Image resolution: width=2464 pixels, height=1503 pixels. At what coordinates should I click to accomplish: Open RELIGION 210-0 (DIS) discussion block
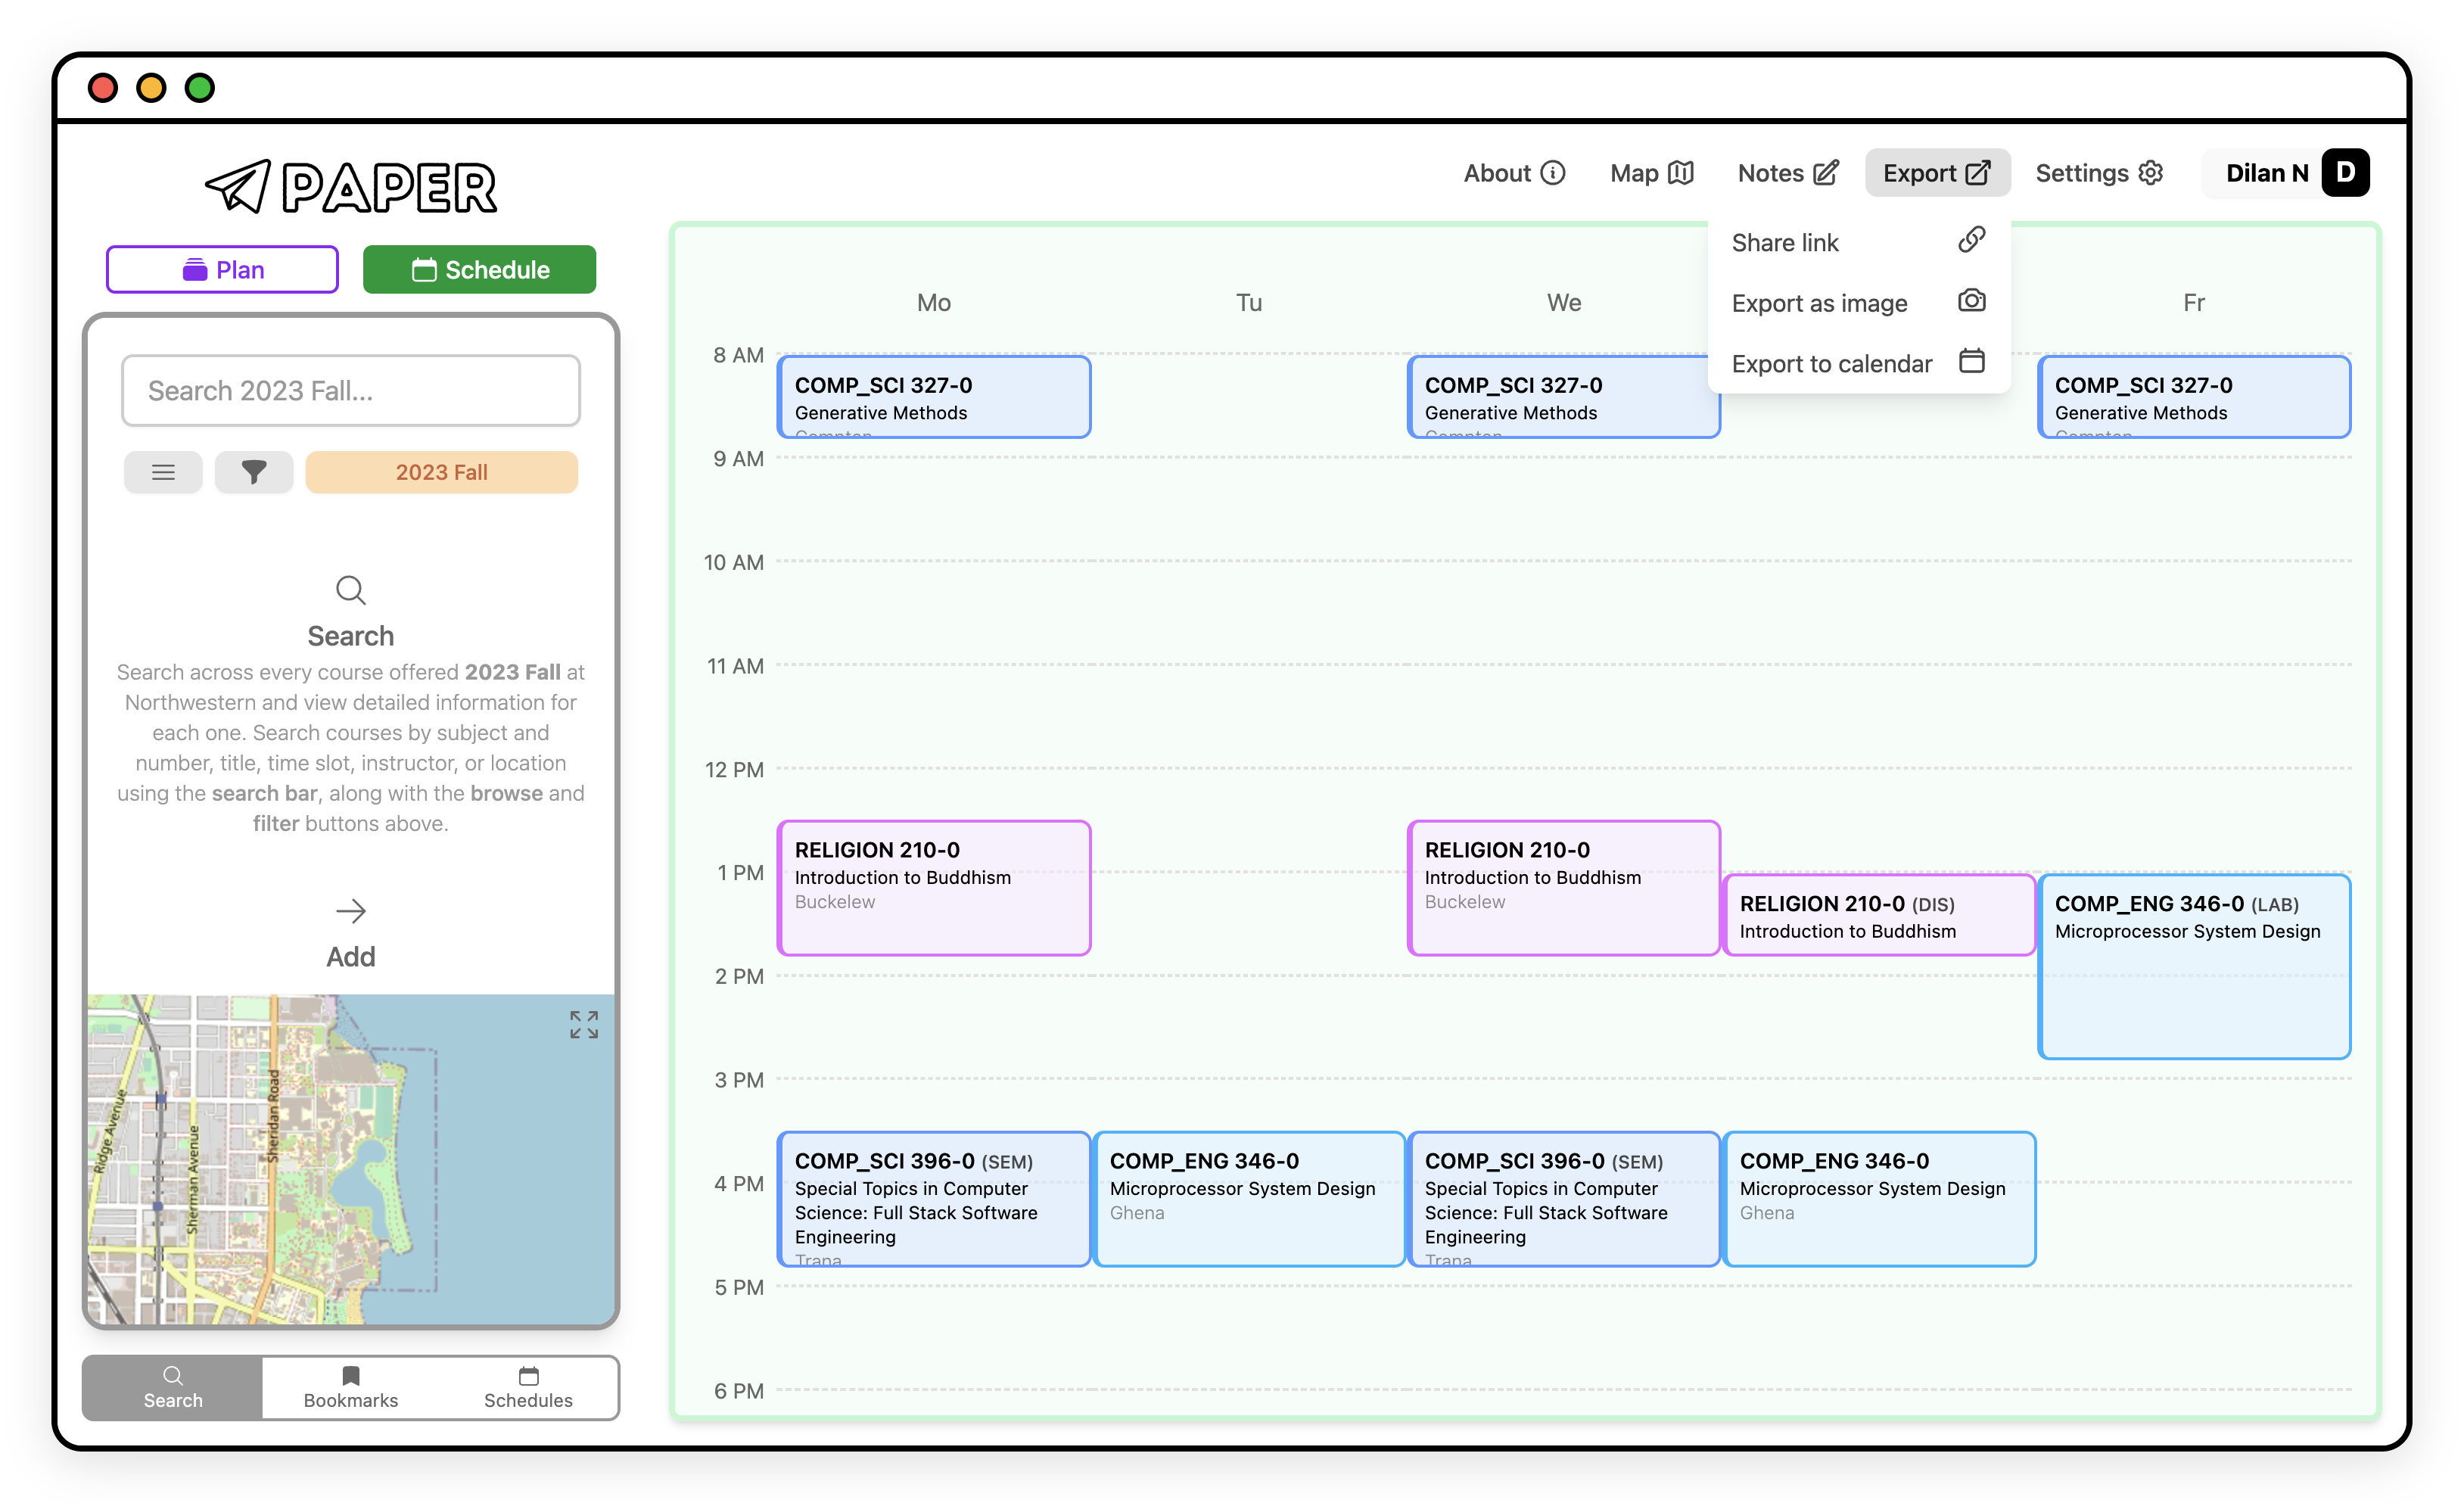click(x=1879, y=915)
